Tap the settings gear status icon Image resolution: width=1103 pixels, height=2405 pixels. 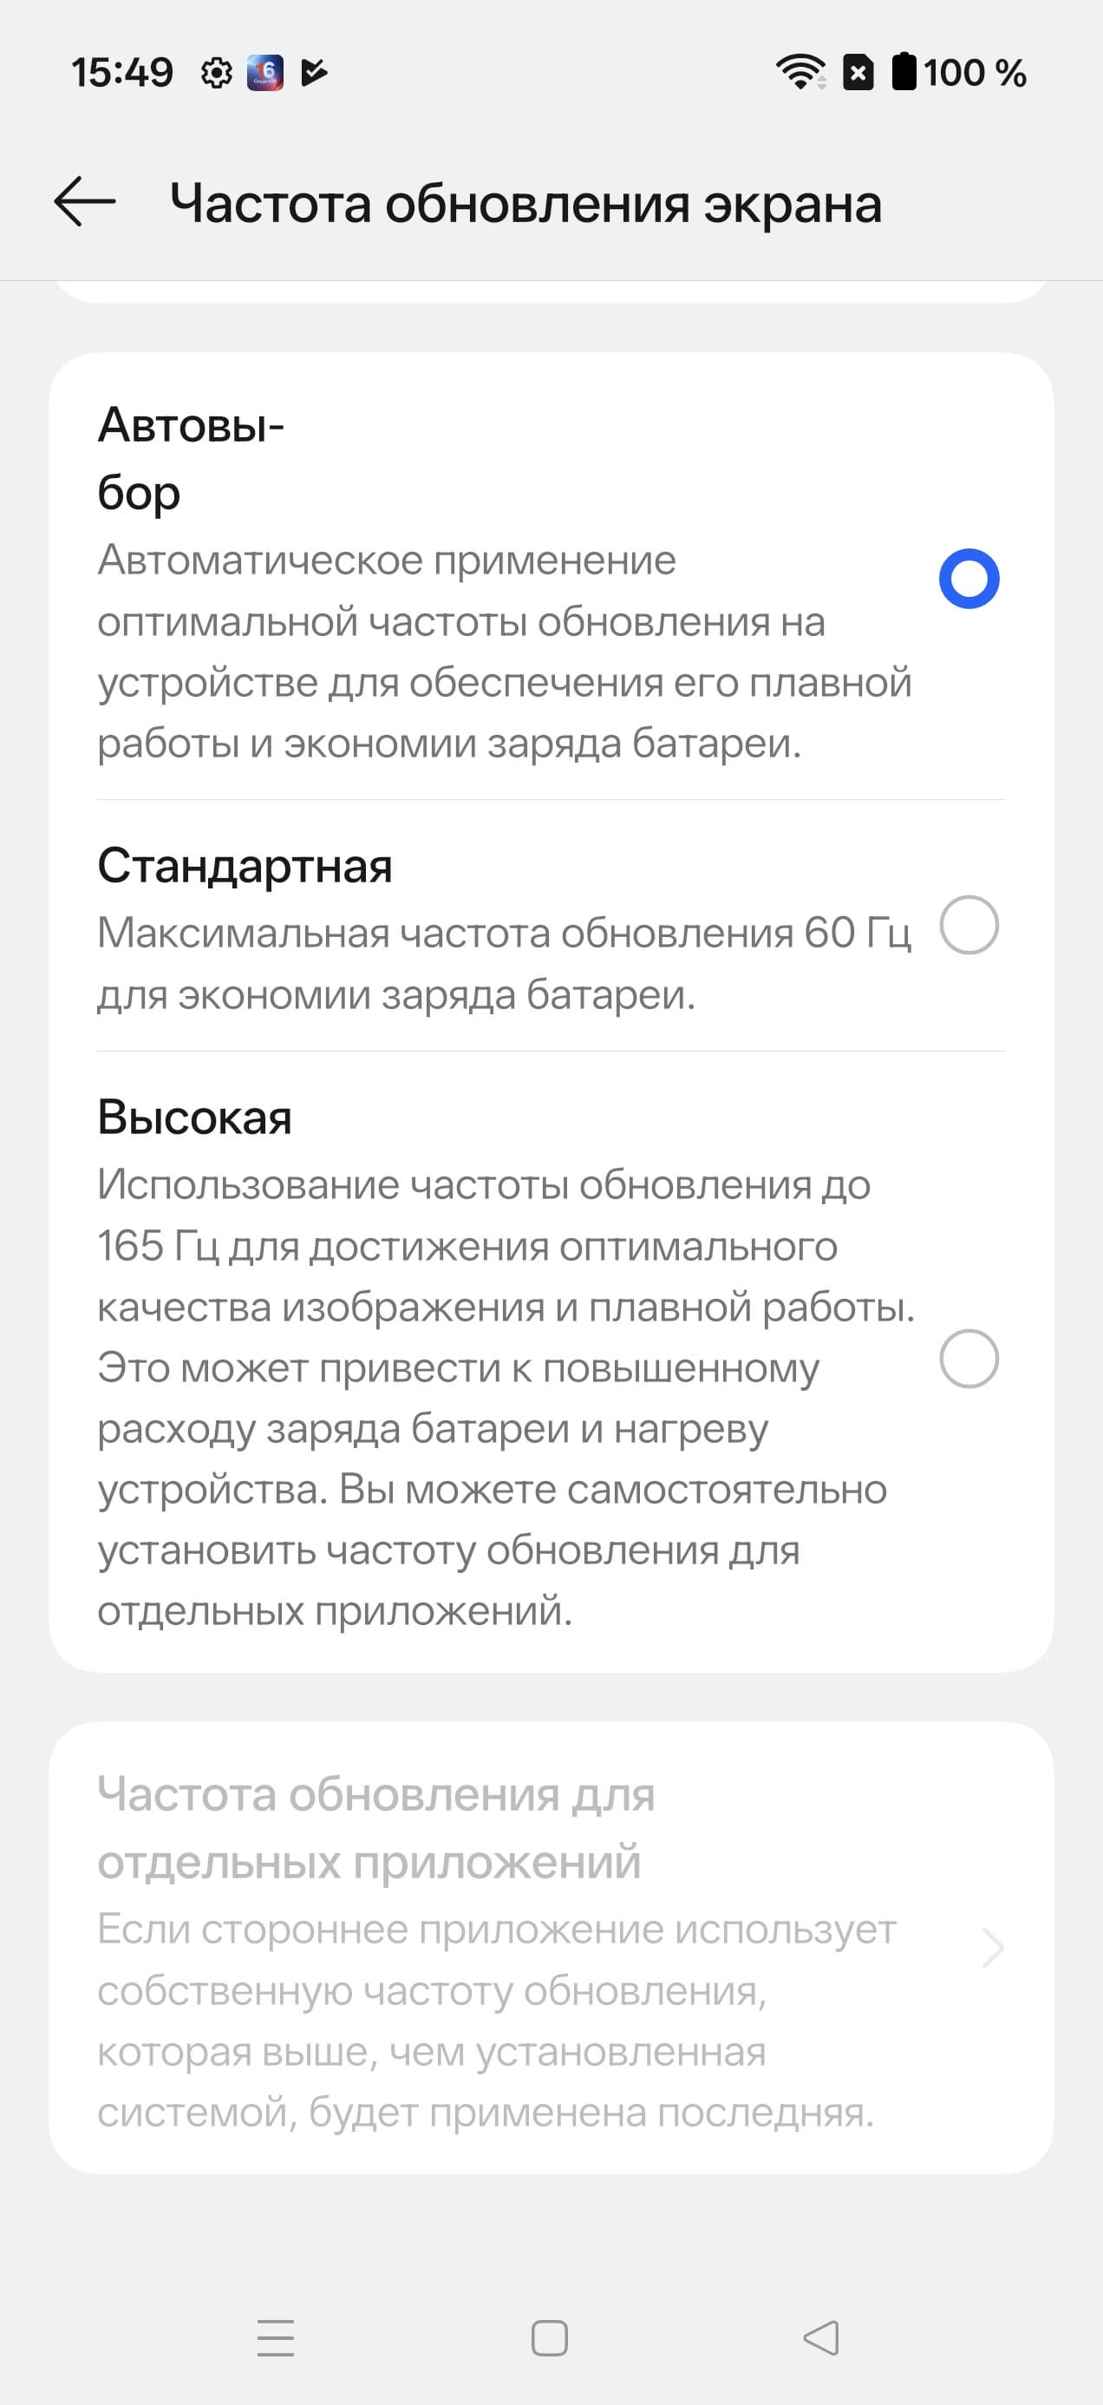tap(217, 73)
